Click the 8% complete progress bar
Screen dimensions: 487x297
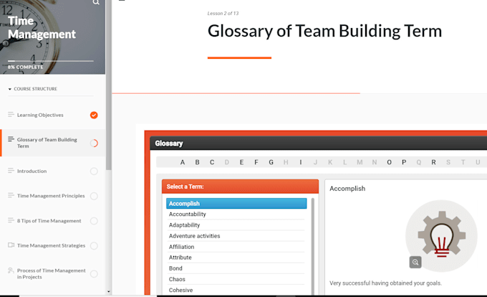tap(51, 61)
